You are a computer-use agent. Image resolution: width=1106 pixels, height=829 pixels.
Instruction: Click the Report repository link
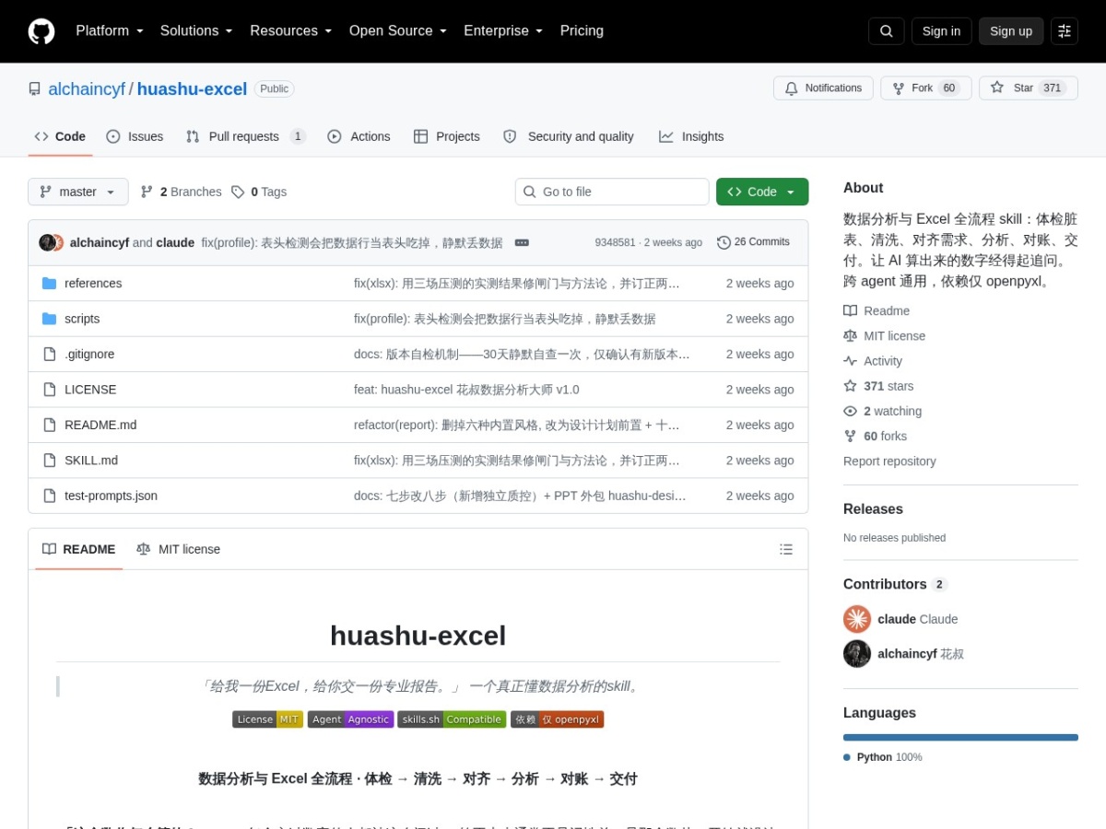(x=889, y=461)
